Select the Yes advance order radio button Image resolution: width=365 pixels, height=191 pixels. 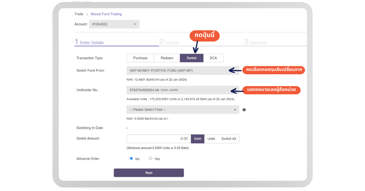tap(150, 158)
